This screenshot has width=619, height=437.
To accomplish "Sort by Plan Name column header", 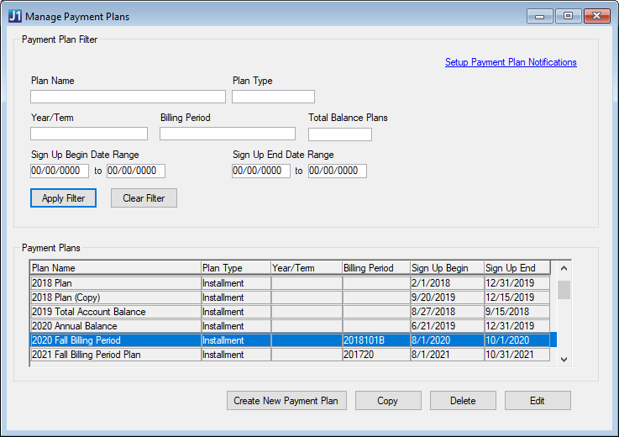I will (115, 268).
